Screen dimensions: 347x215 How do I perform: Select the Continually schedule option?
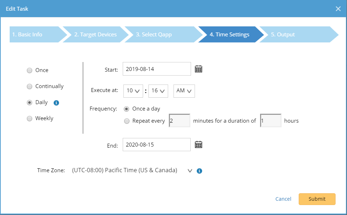[29, 86]
